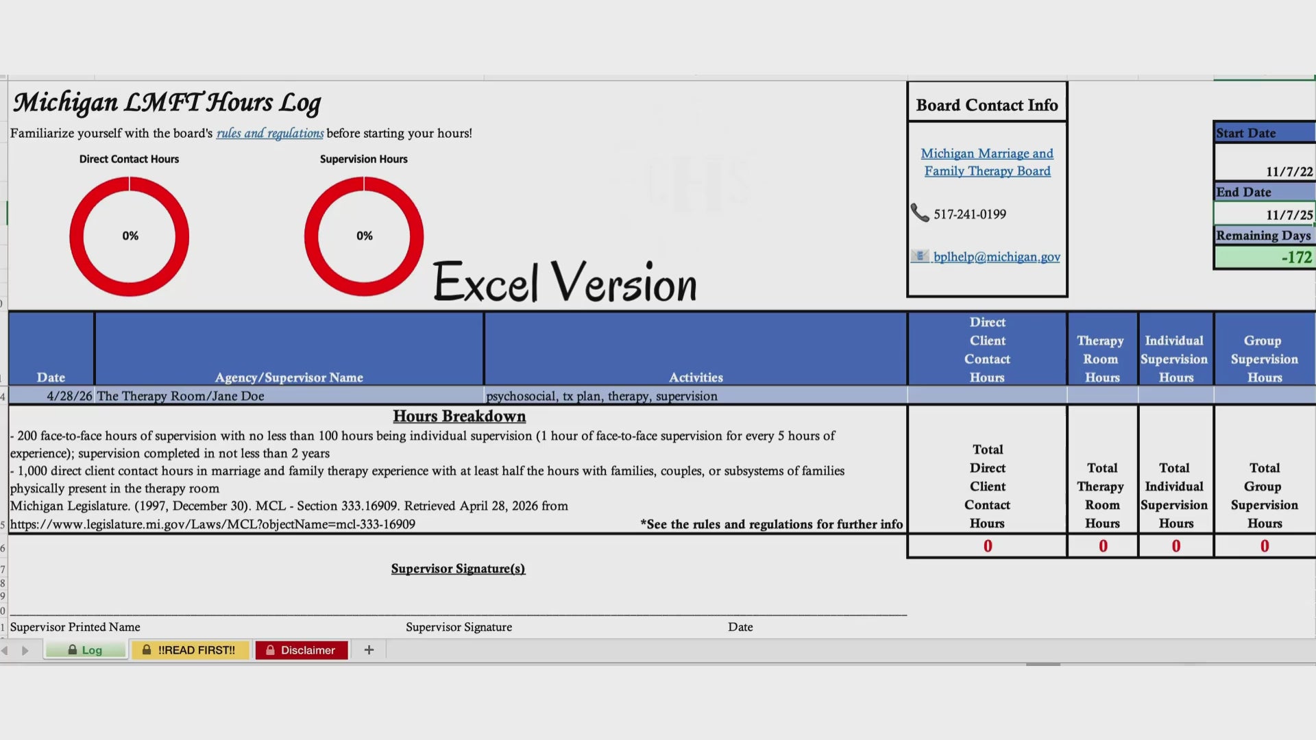Open the rules and regulations link
The image size is (1316, 740).
(270, 133)
